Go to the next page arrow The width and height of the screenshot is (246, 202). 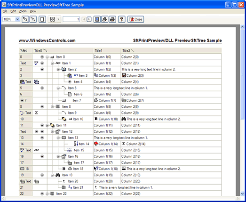point(89,19)
